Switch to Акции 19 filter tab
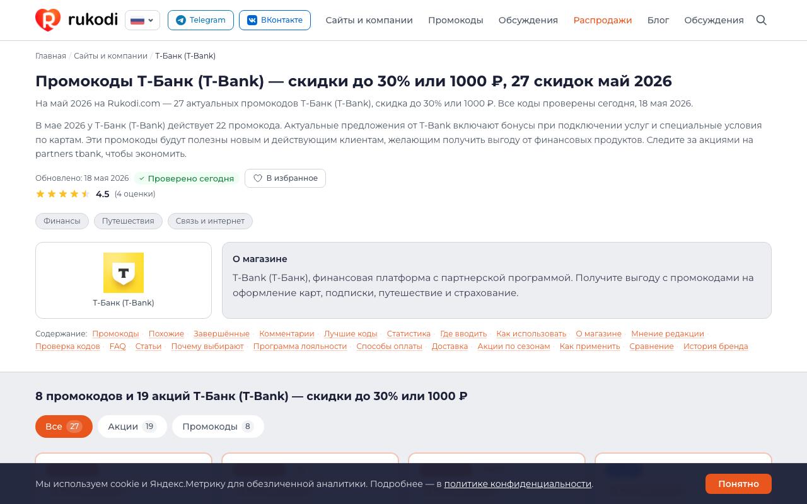The image size is (807, 504). [x=132, y=427]
